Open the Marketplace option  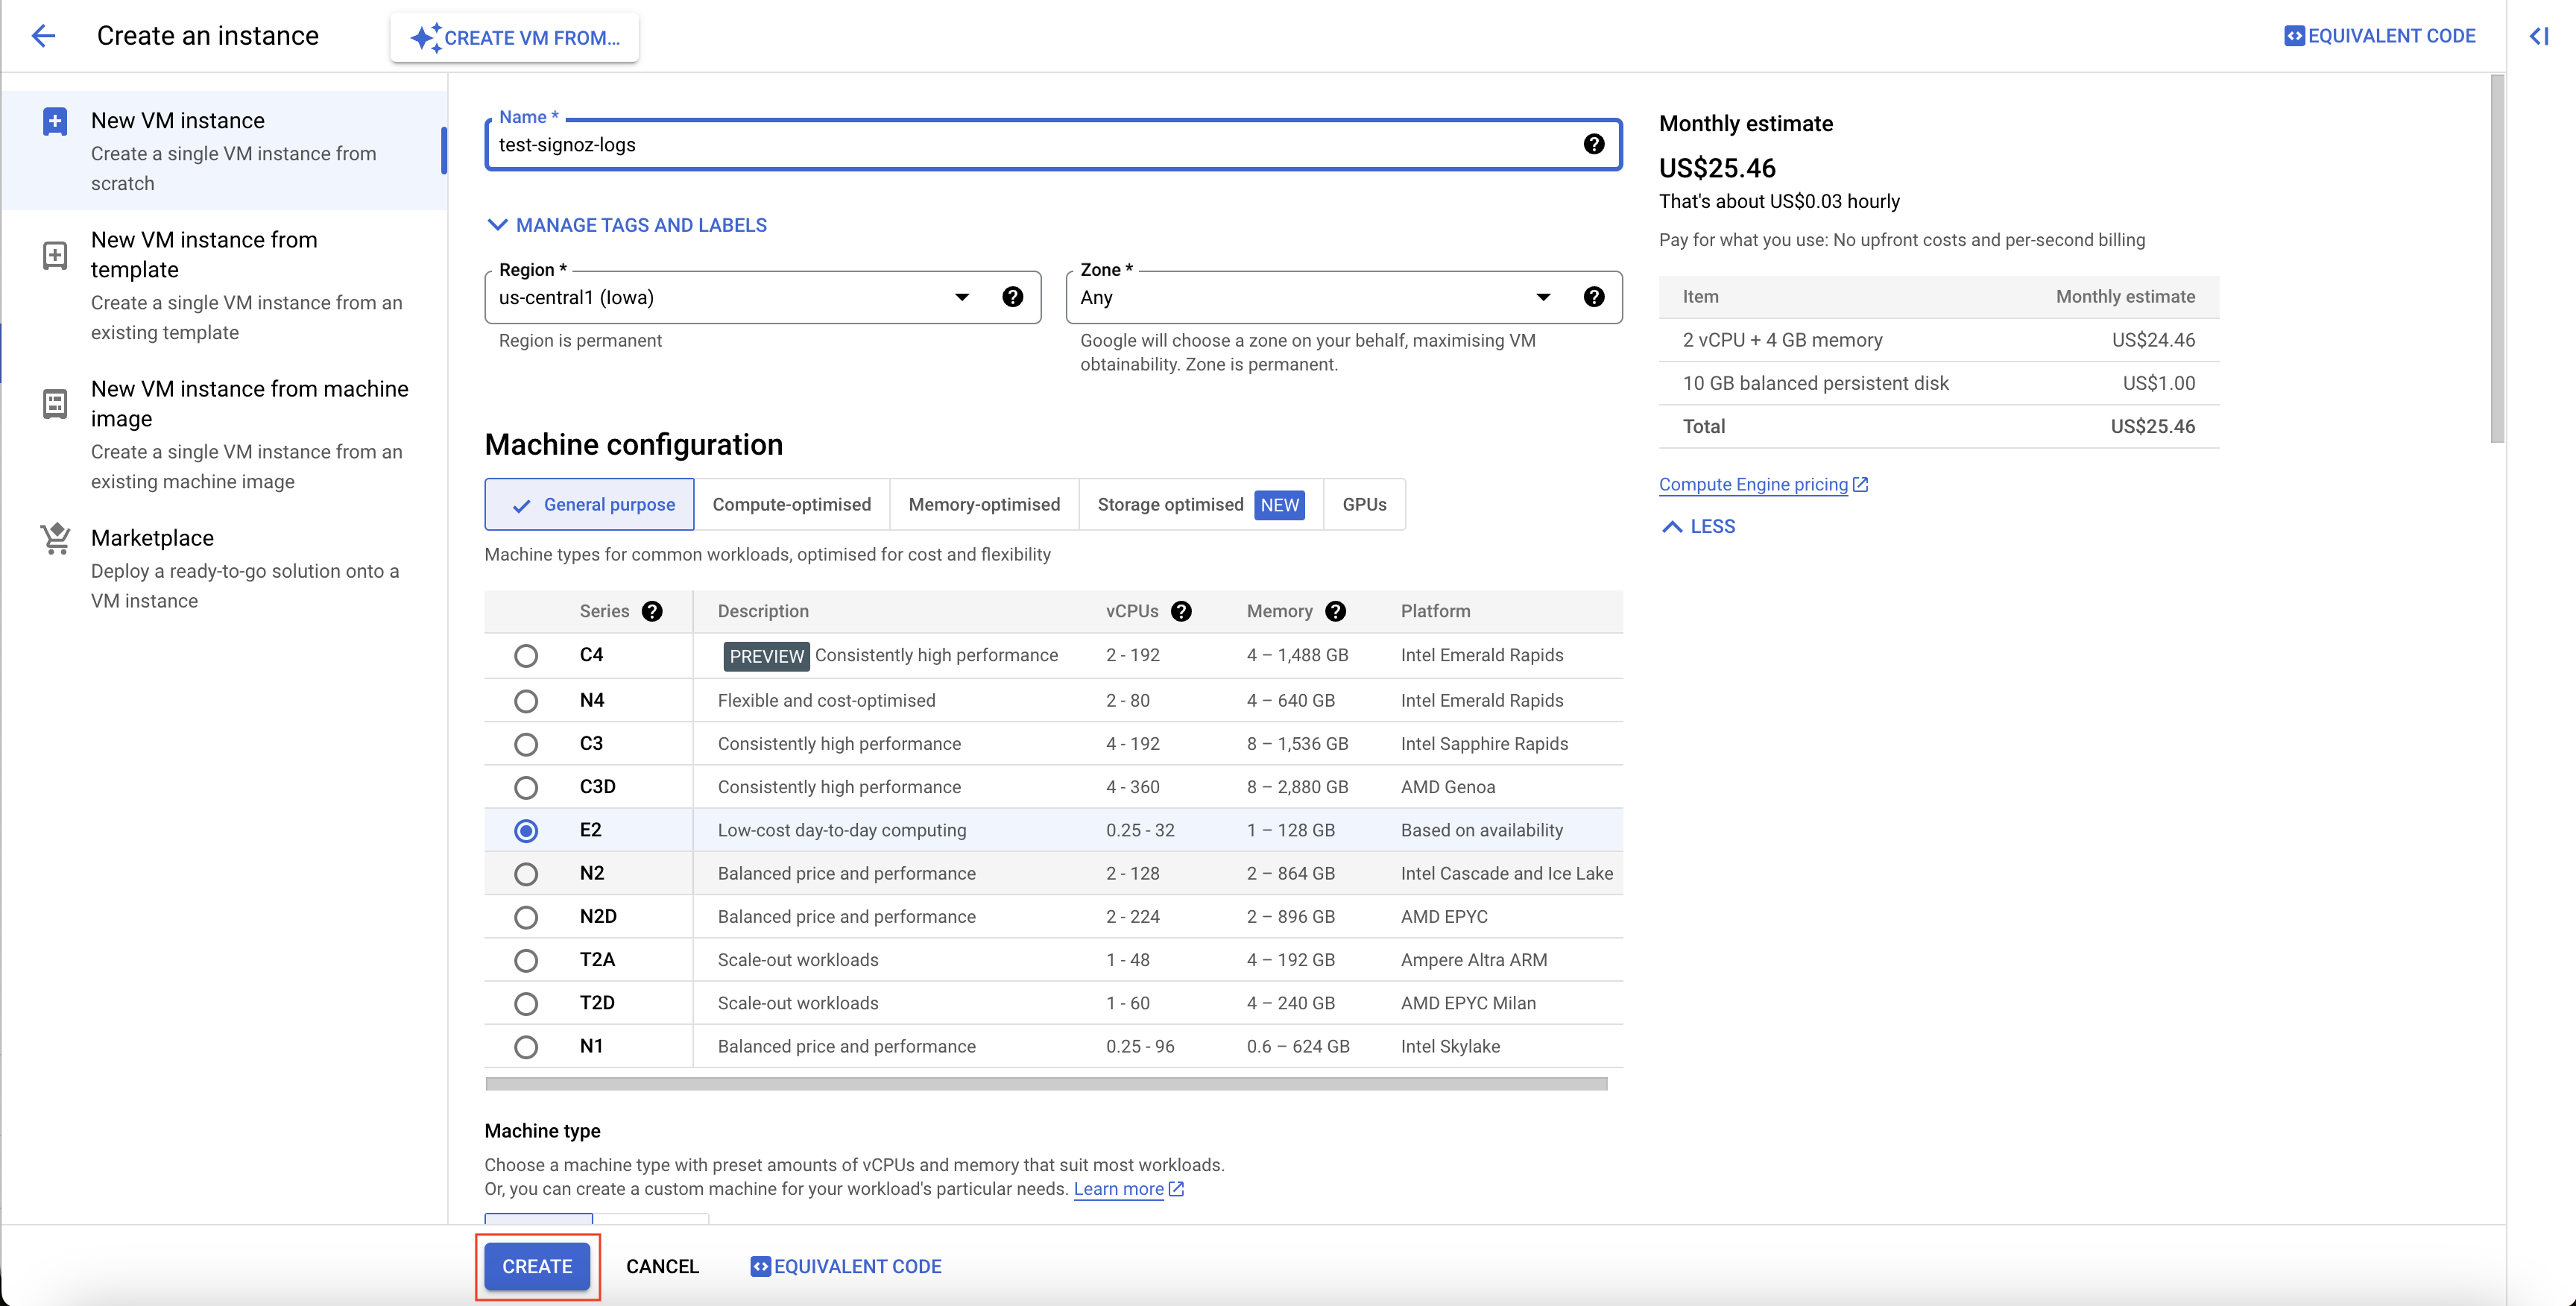(224, 568)
